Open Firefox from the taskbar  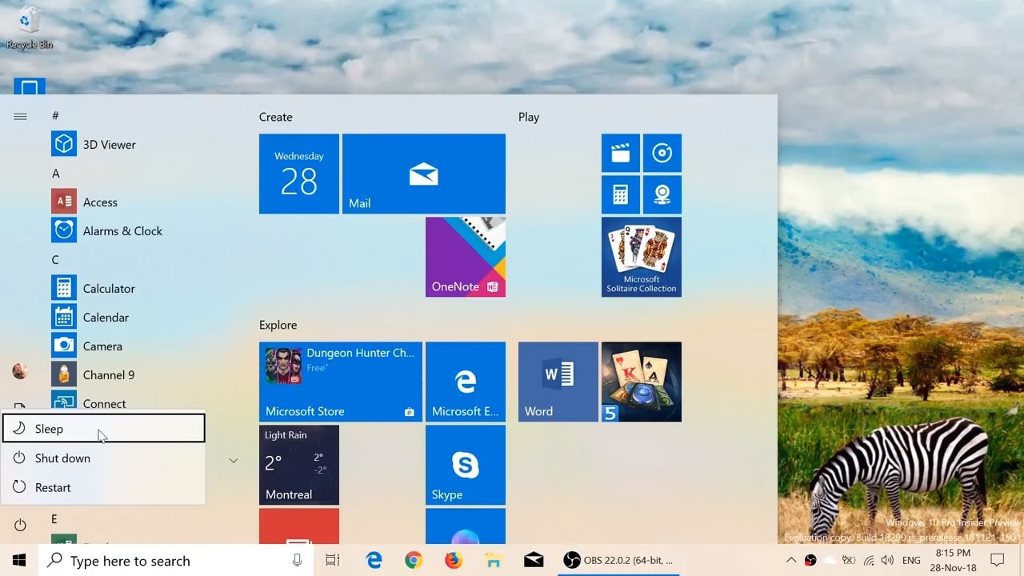point(454,560)
